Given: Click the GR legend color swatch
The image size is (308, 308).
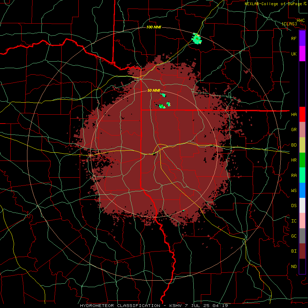Looking at the screenshot, I should [302, 129].
